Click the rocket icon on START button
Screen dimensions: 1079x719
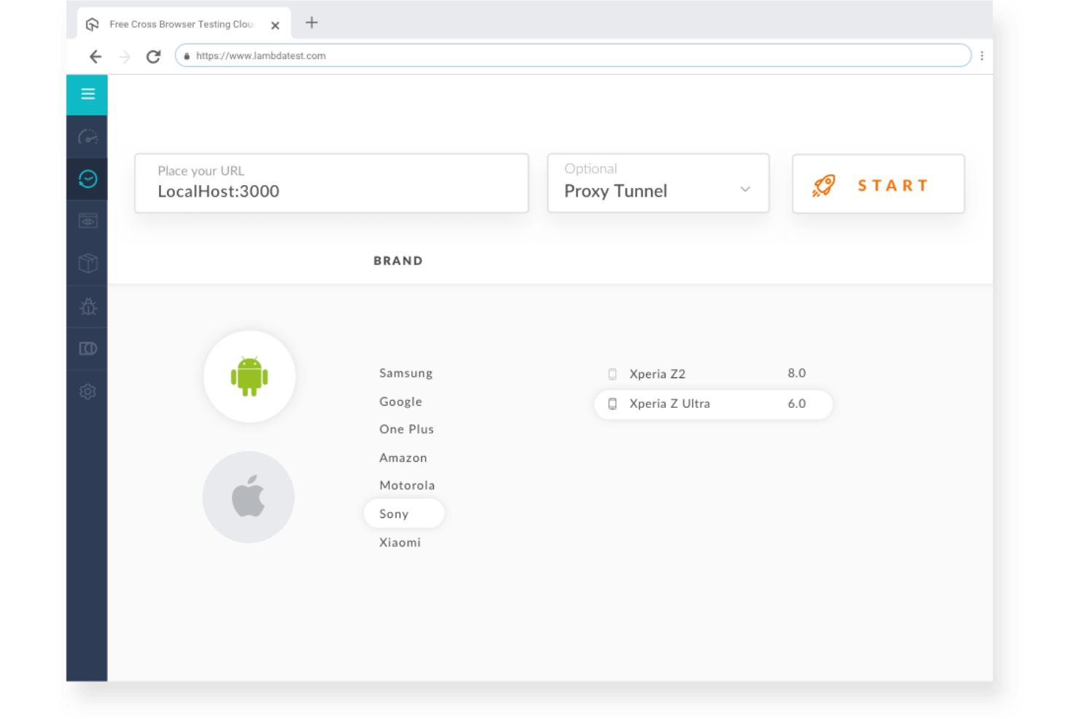point(823,184)
